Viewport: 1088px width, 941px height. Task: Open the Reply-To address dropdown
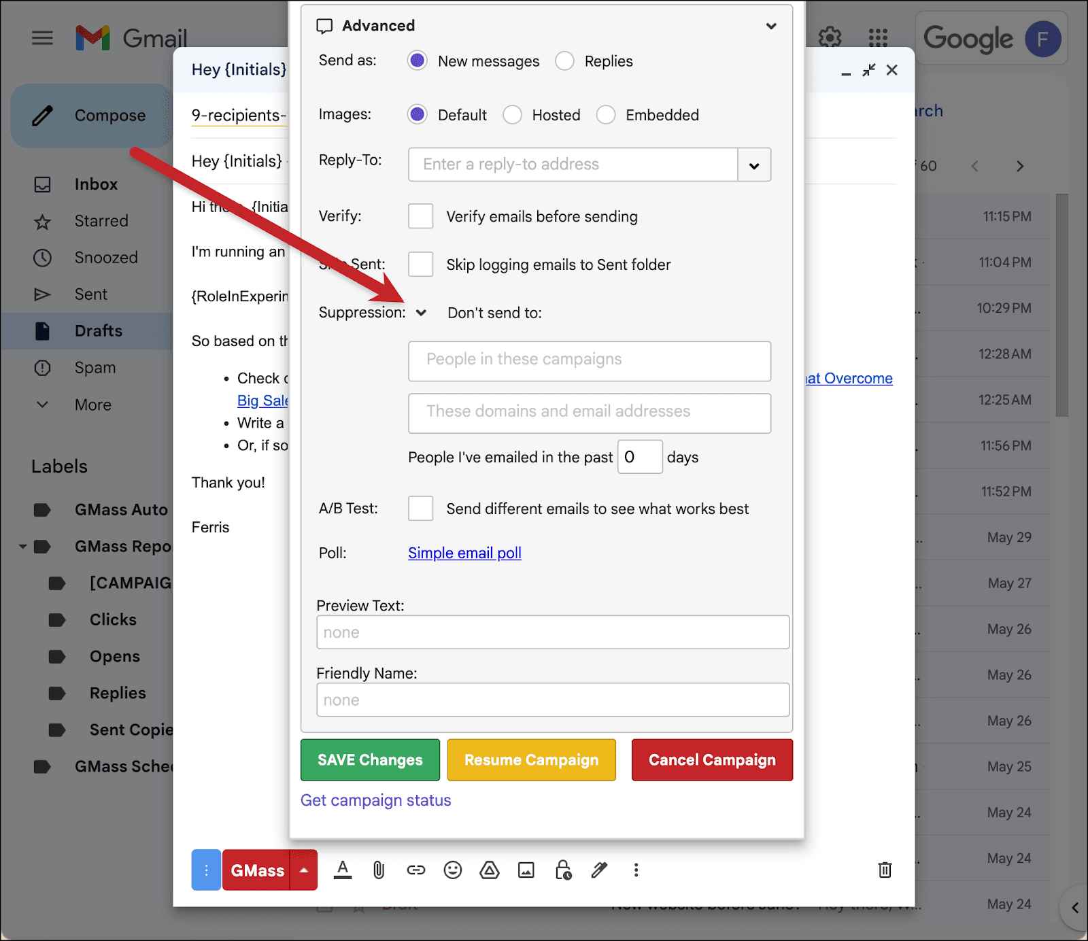(x=754, y=165)
